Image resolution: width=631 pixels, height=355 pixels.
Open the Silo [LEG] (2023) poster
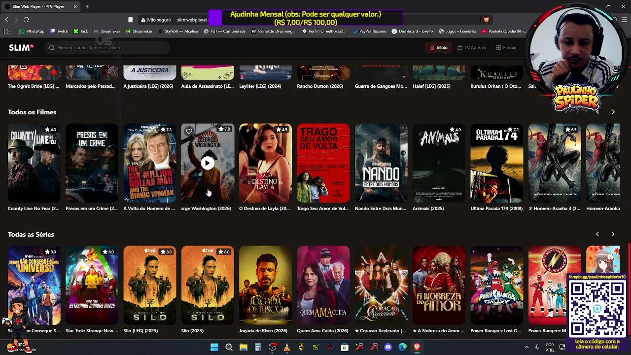click(x=150, y=285)
